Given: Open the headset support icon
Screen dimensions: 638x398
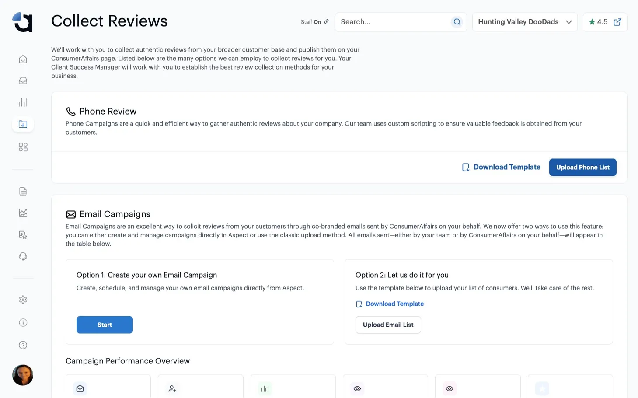Looking at the screenshot, I should coord(23,256).
